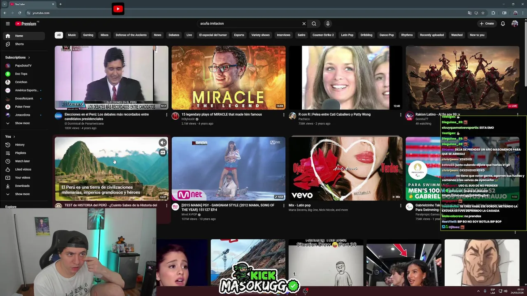Viewport: 527px width, 296px height.
Task: Play the Cati Caballero y Patty Wong thumbnail
Action: click(x=345, y=78)
